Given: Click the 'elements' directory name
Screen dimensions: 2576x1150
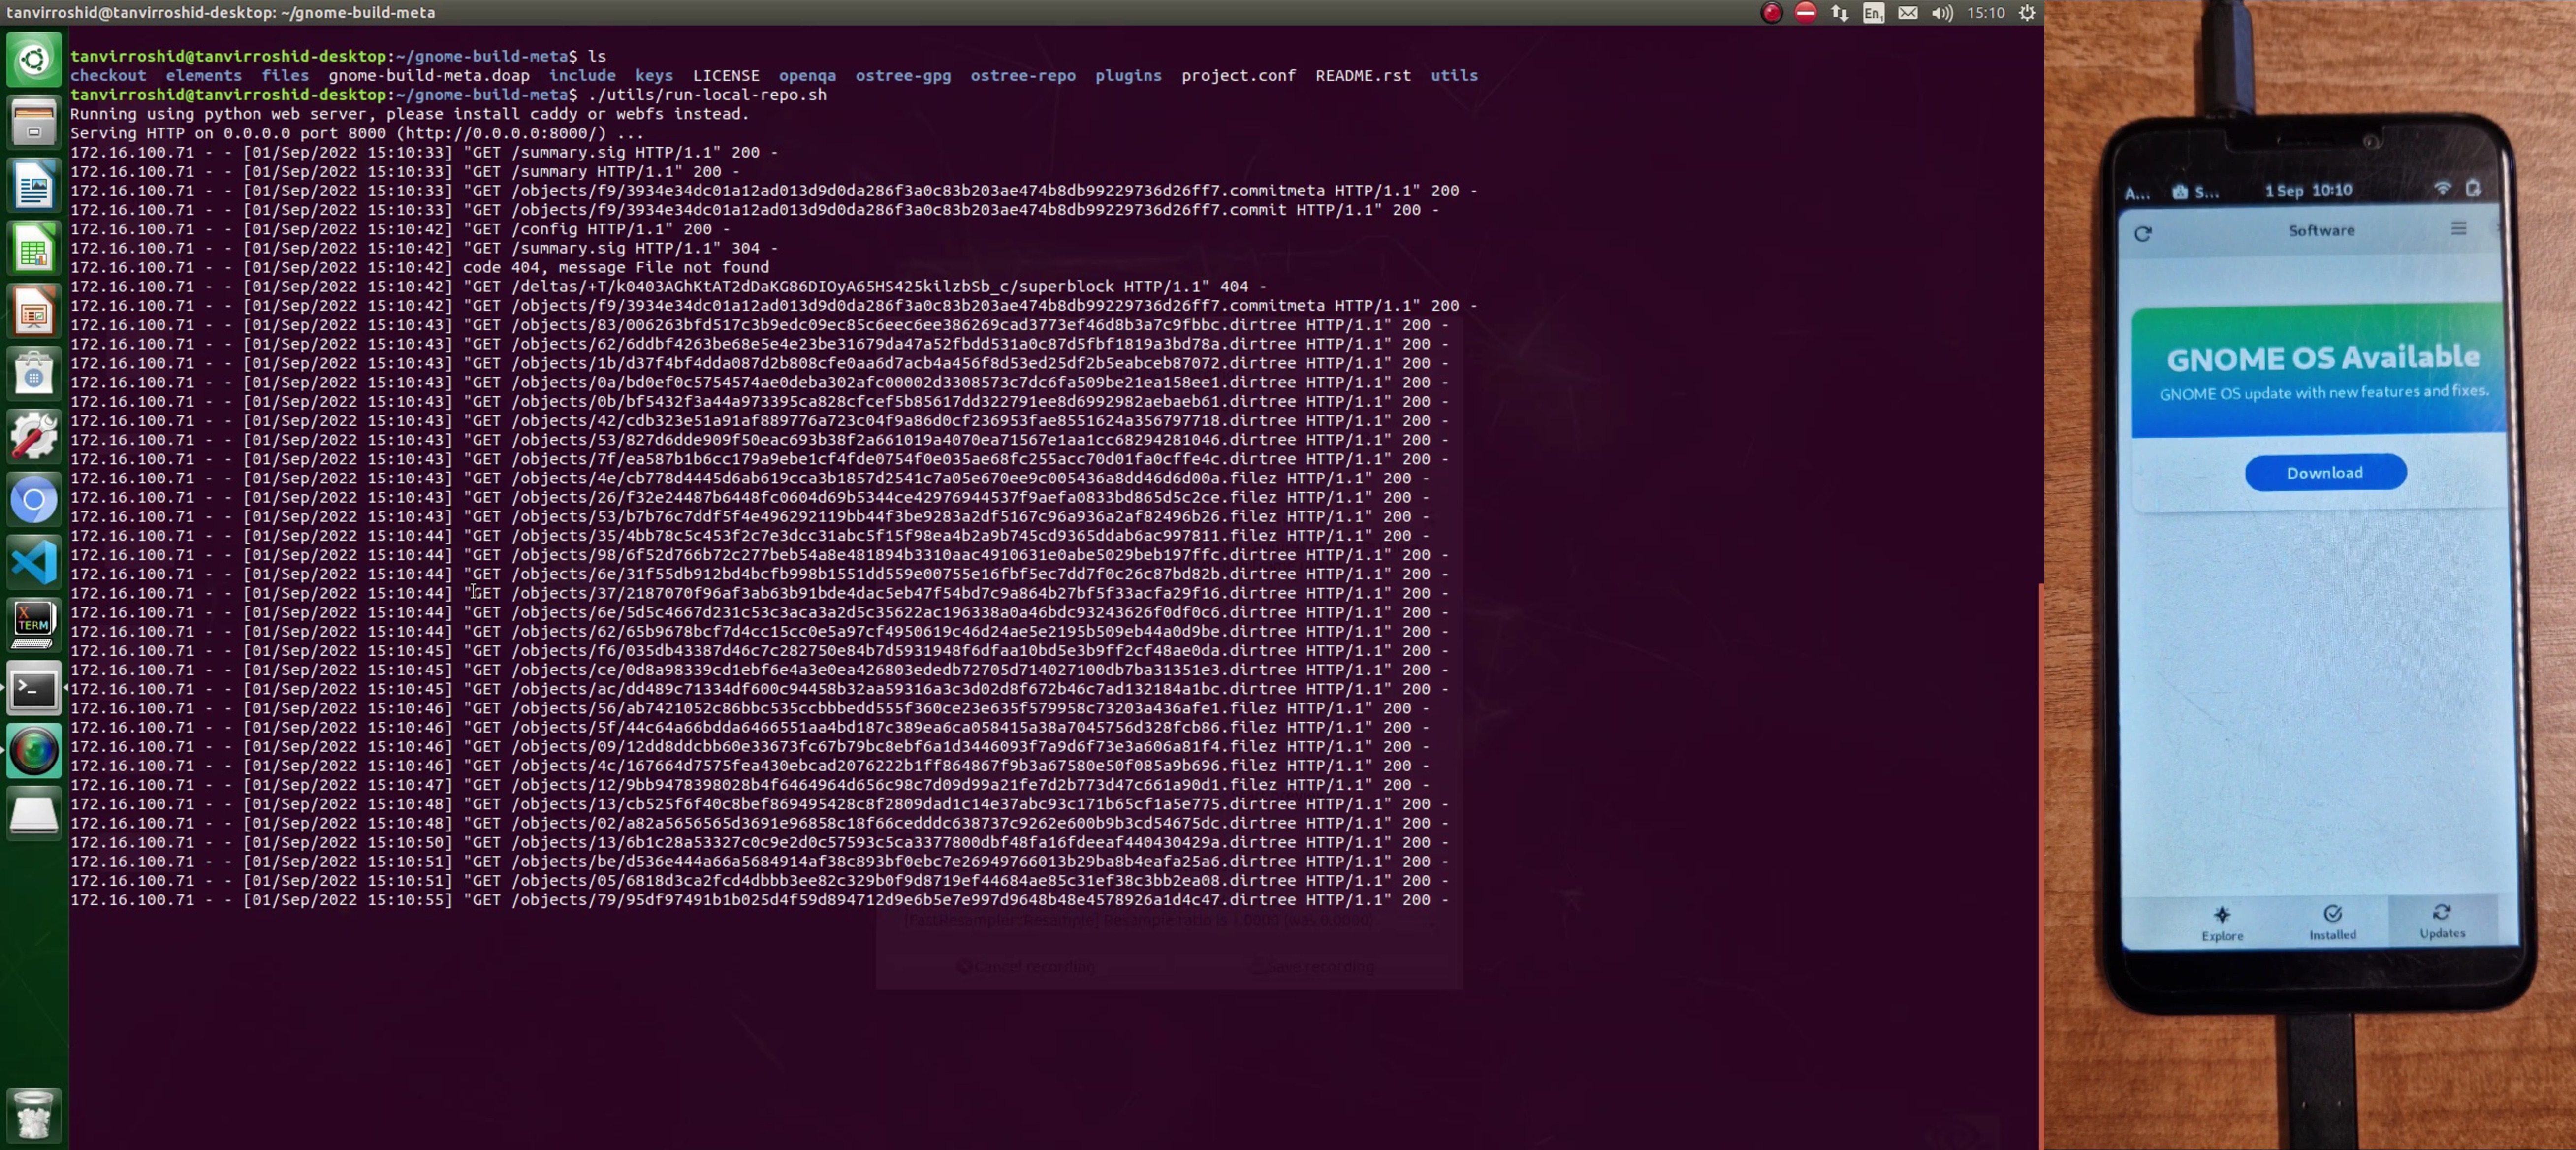Looking at the screenshot, I should pyautogui.click(x=204, y=76).
